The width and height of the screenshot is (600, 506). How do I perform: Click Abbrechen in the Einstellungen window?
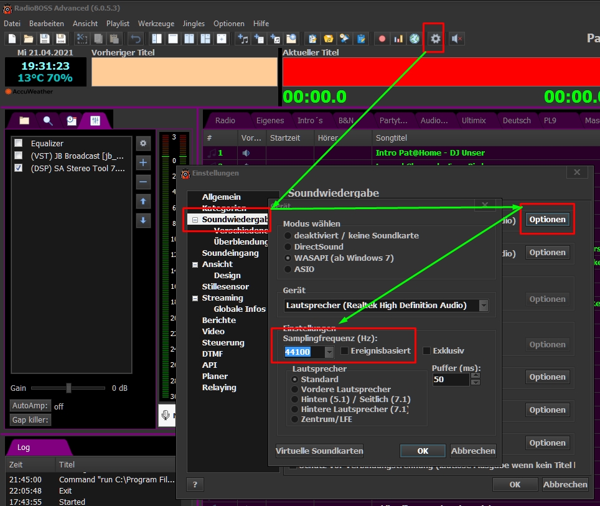565,485
